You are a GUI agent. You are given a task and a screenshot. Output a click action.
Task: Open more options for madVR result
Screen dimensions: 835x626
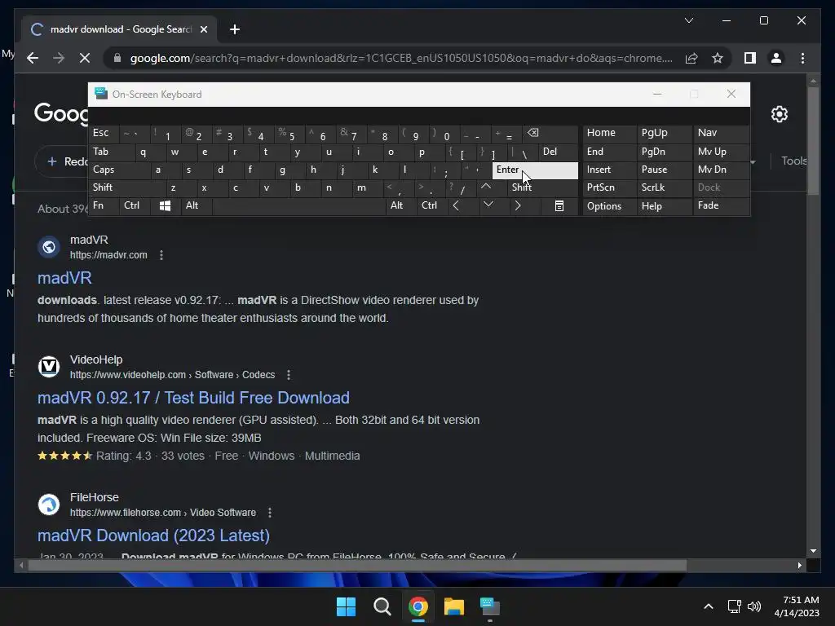click(161, 255)
